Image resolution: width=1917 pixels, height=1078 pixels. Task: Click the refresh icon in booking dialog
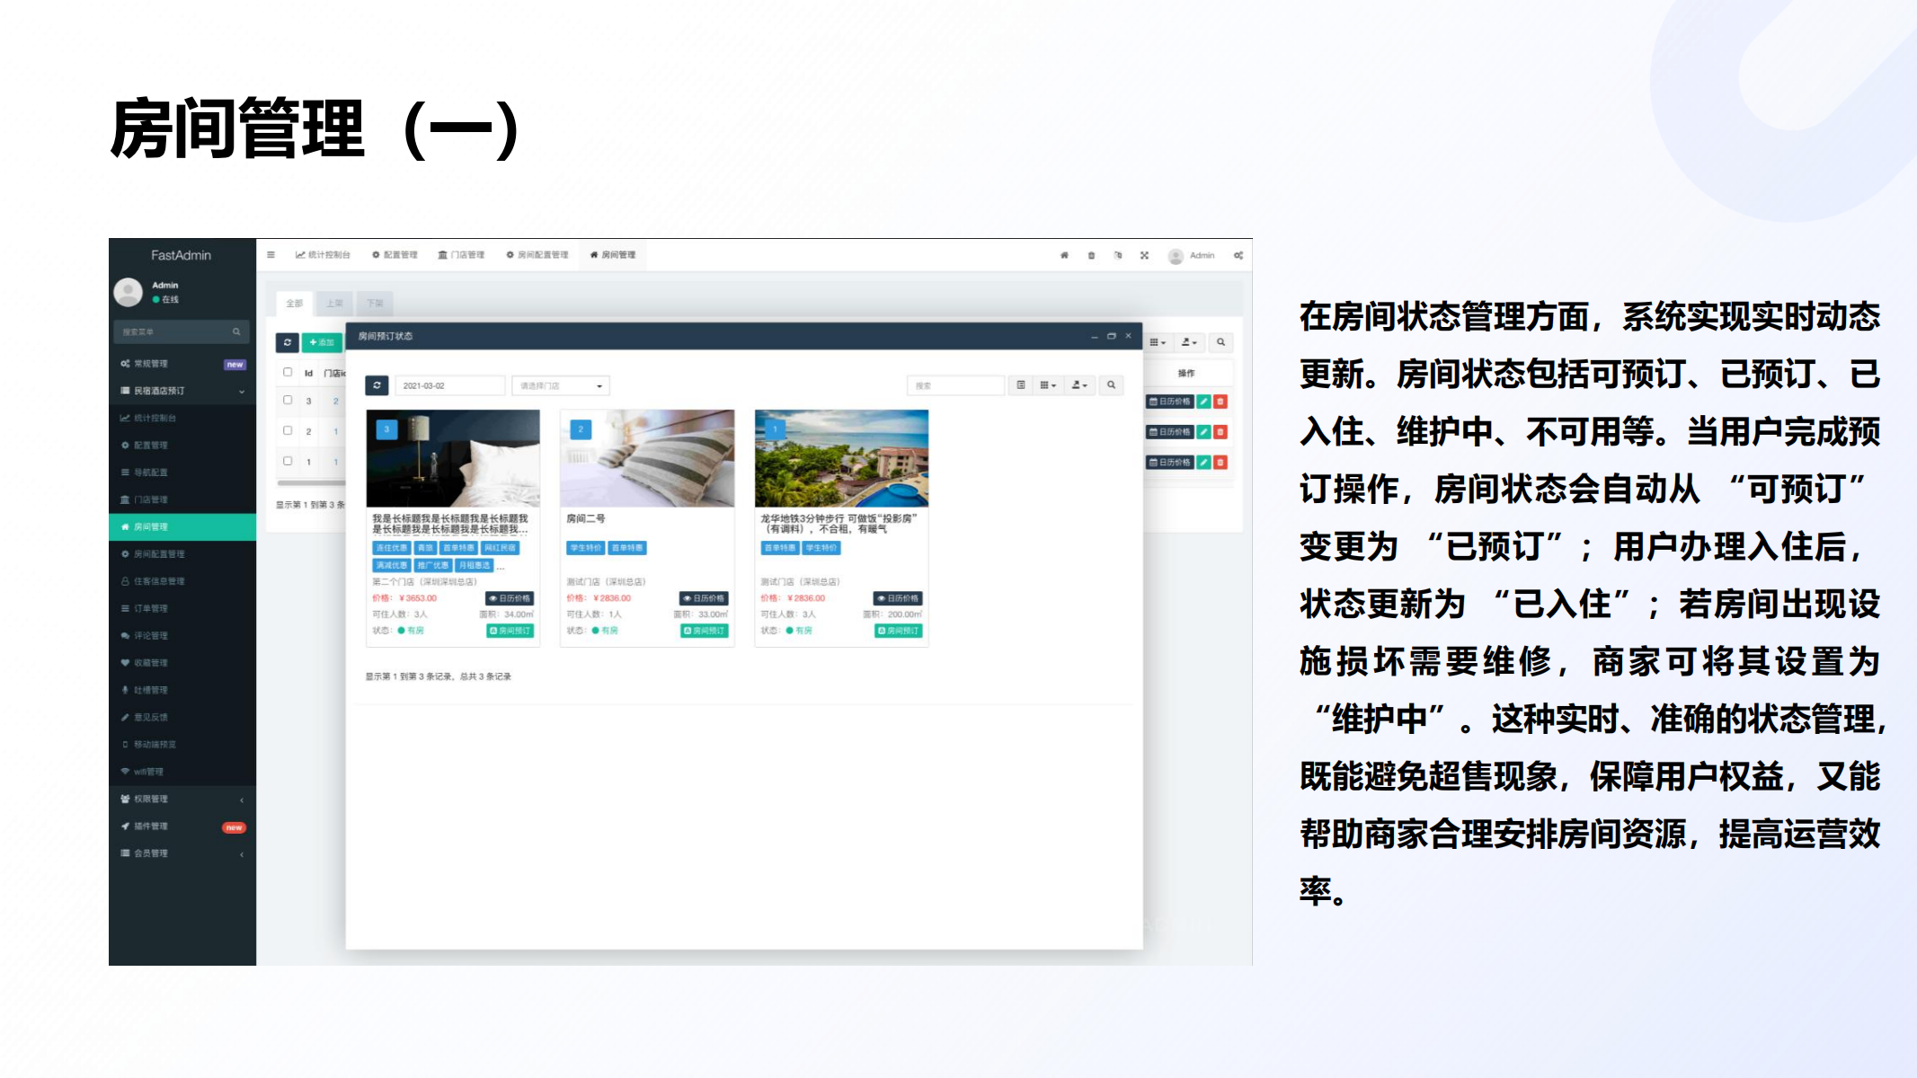coord(377,385)
